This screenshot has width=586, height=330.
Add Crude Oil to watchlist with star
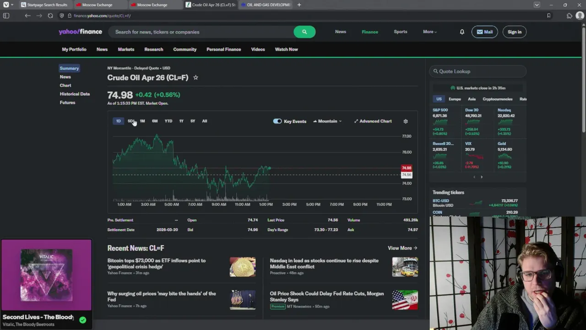click(x=195, y=77)
